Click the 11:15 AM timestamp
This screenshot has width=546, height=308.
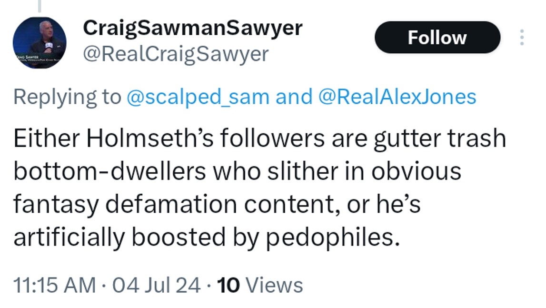pyautogui.click(x=54, y=285)
